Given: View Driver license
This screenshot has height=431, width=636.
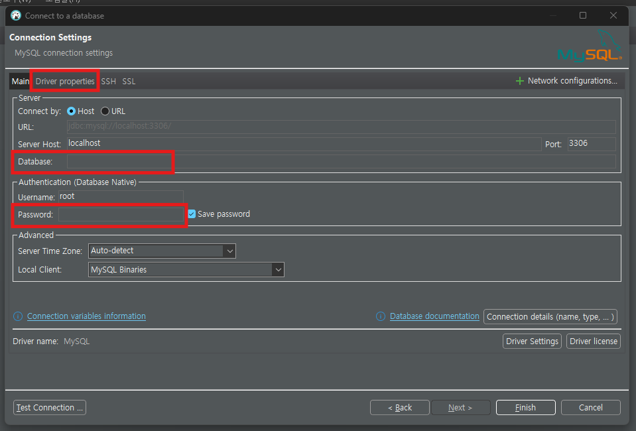Looking at the screenshot, I should [594, 341].
